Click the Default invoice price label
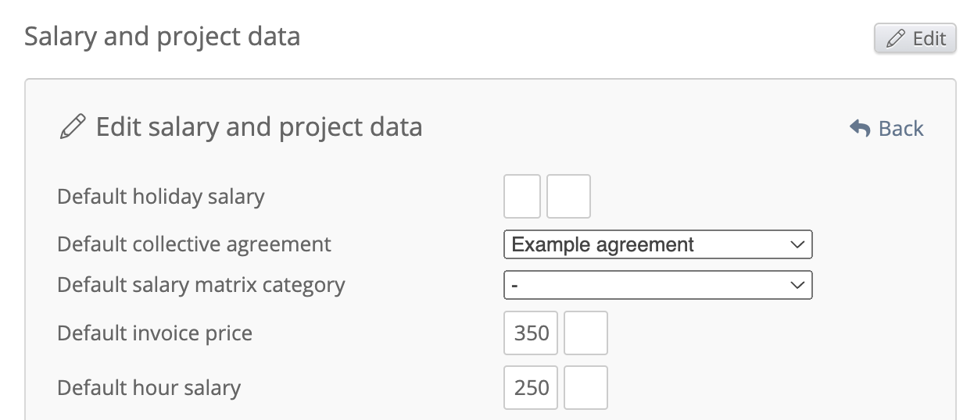The image size is (974, 420). tap(155, 333)
